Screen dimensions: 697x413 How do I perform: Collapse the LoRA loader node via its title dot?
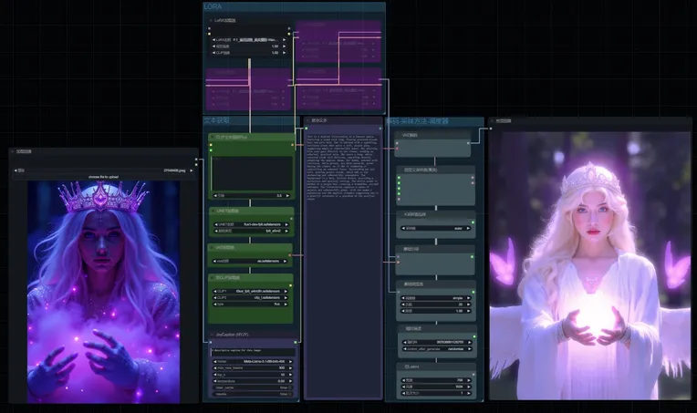coord(211,21)
